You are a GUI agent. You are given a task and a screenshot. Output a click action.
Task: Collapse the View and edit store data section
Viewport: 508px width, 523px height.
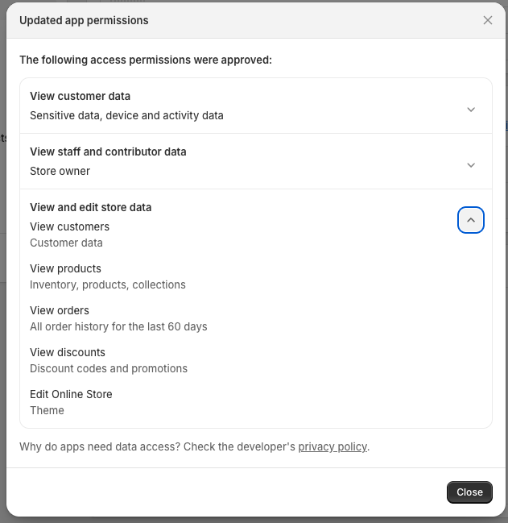tap(471, 220)
